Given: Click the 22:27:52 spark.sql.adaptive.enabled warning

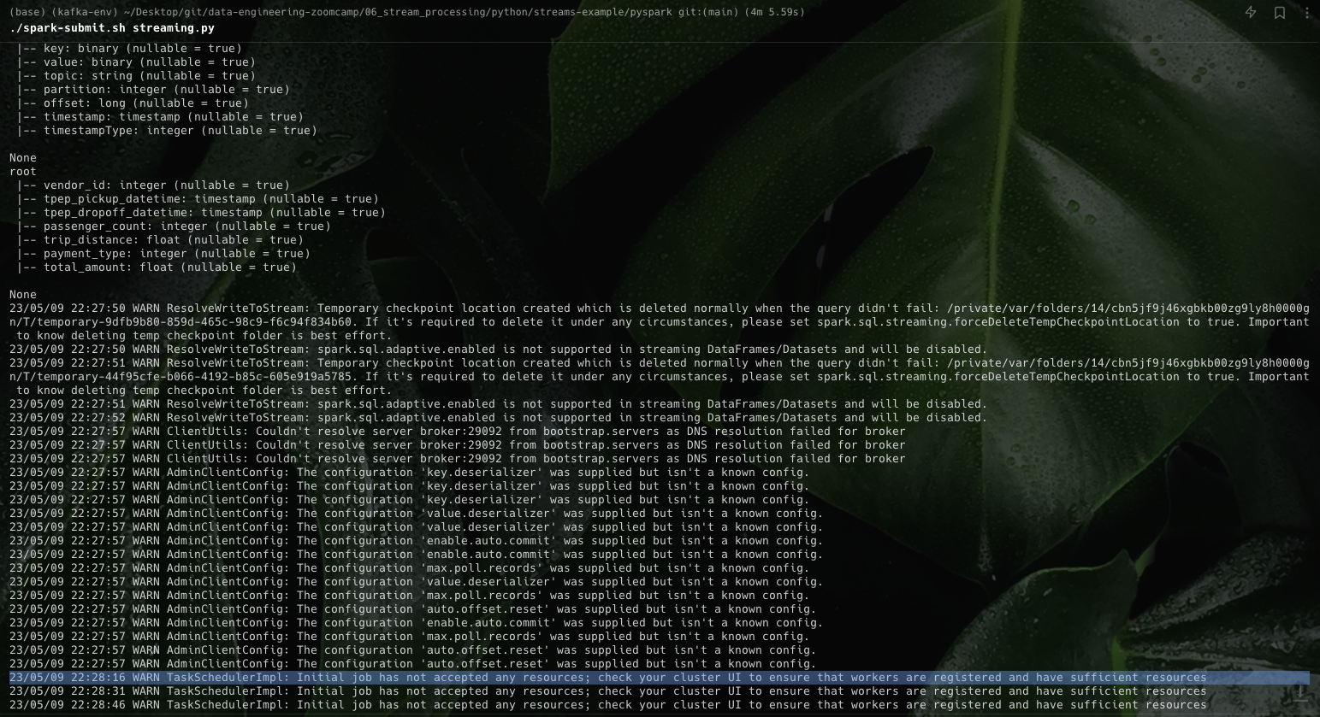Looking at the screenshot, I should (x=499, y=418).
